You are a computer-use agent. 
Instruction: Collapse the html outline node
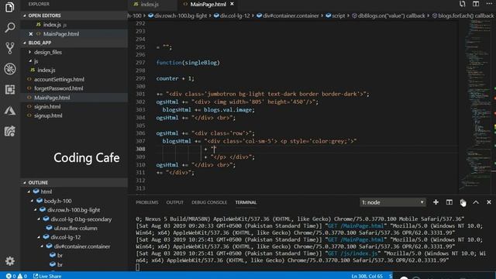pos(29,191)
